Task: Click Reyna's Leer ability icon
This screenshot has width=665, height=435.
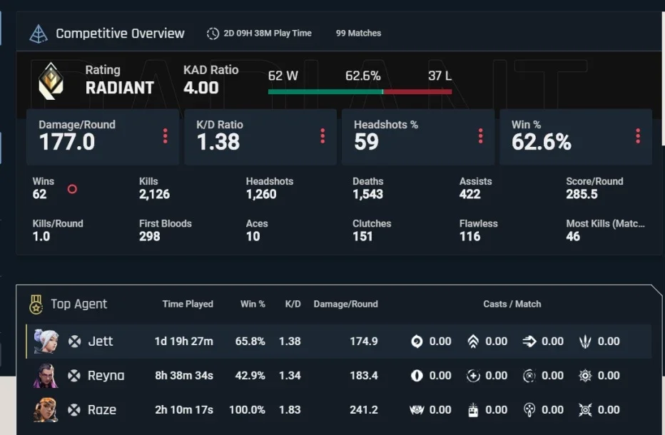Action: point(417,376)
